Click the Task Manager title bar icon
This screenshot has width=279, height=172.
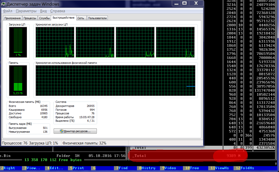click(x=3, y=4)
